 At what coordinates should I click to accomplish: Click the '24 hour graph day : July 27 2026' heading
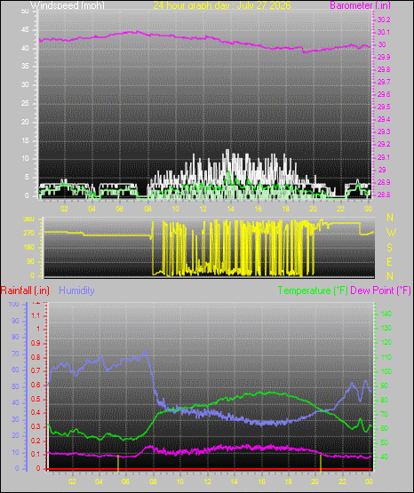222,5
